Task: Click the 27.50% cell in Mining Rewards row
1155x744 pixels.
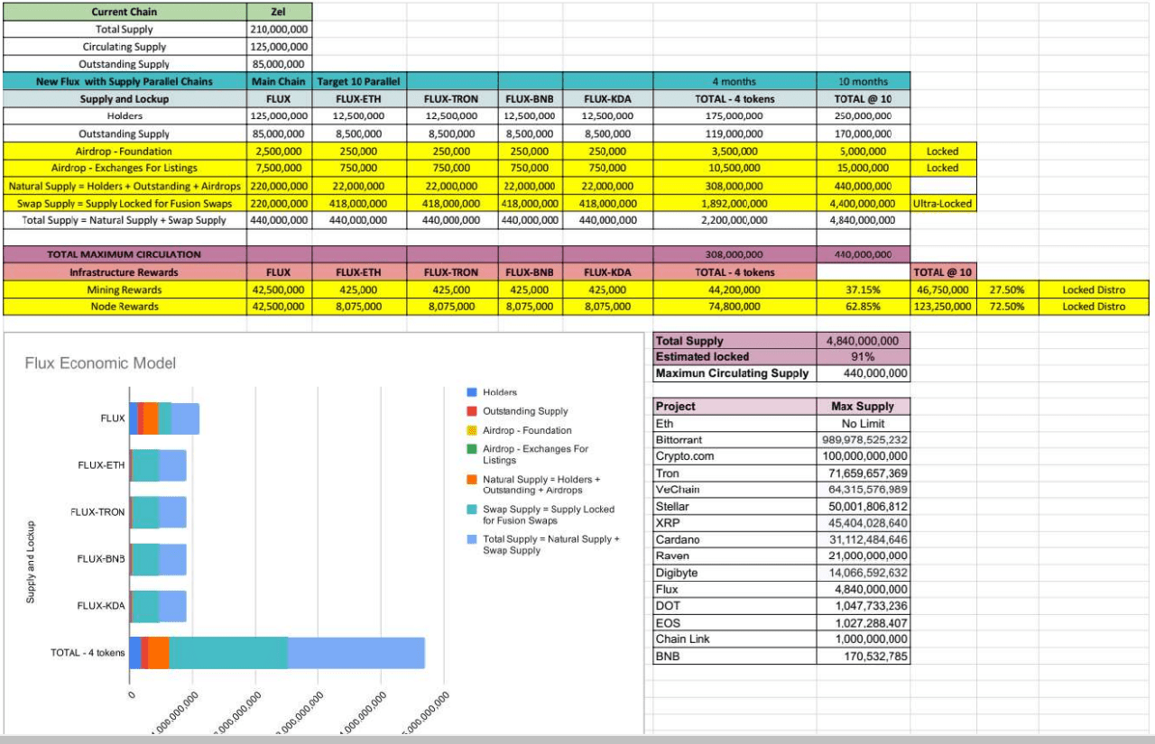Action: (1007, 289)
